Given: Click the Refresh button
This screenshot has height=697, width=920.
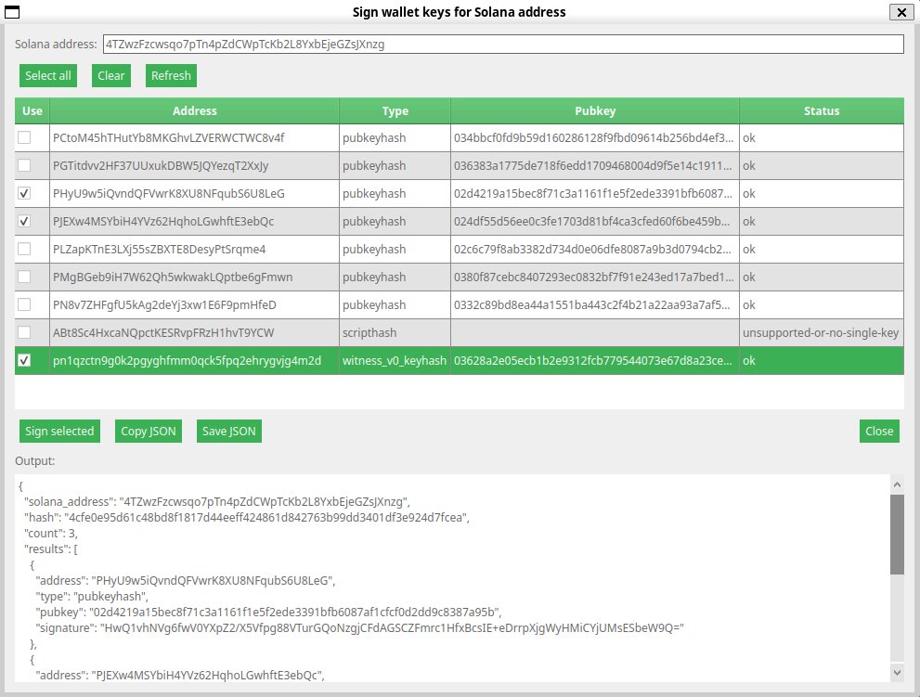Looking at the screenshot, I should 171,76.
